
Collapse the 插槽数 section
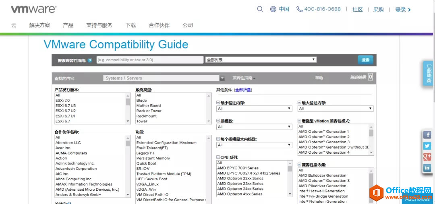218,121
